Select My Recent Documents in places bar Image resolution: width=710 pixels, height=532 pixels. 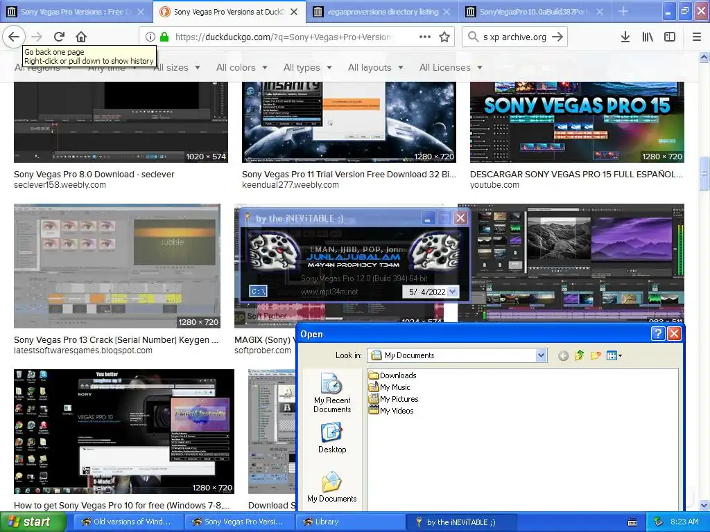(332, 393)
